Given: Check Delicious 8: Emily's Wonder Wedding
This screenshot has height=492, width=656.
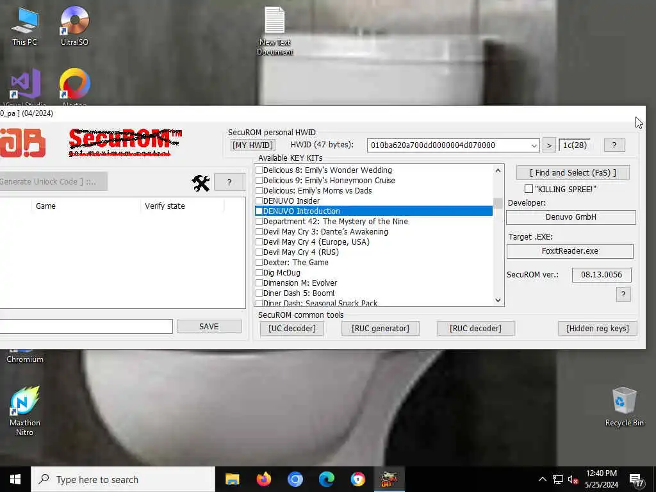Looking at the screenshot, I should click(x=259, y=170).
